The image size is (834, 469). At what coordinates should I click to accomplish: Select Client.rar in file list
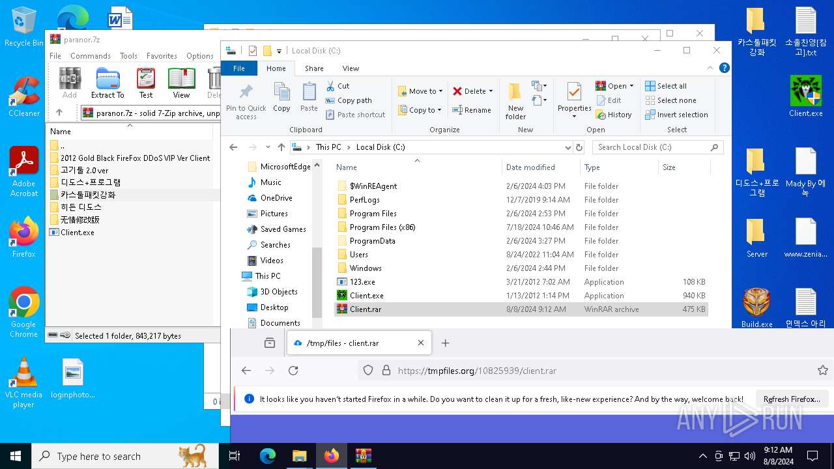521,309
